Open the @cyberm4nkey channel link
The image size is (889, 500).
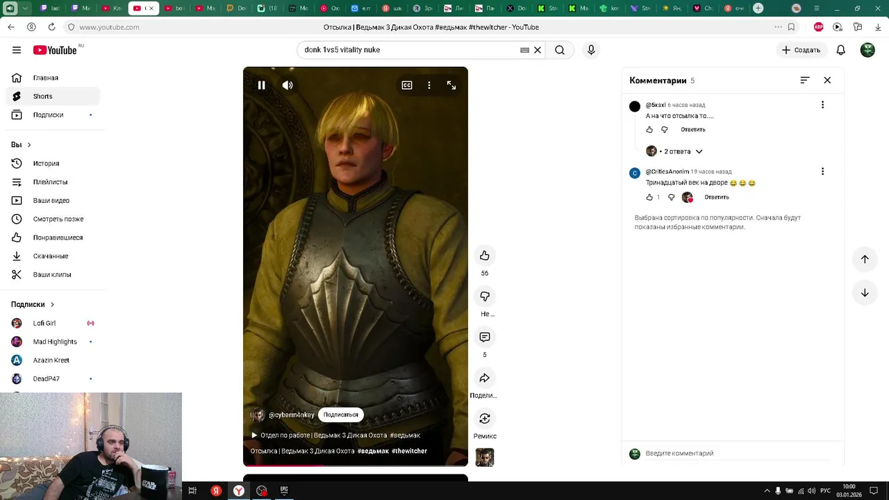pos(291,415)
